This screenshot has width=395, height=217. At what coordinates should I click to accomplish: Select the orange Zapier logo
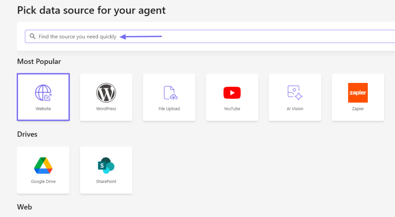(358, 93)
